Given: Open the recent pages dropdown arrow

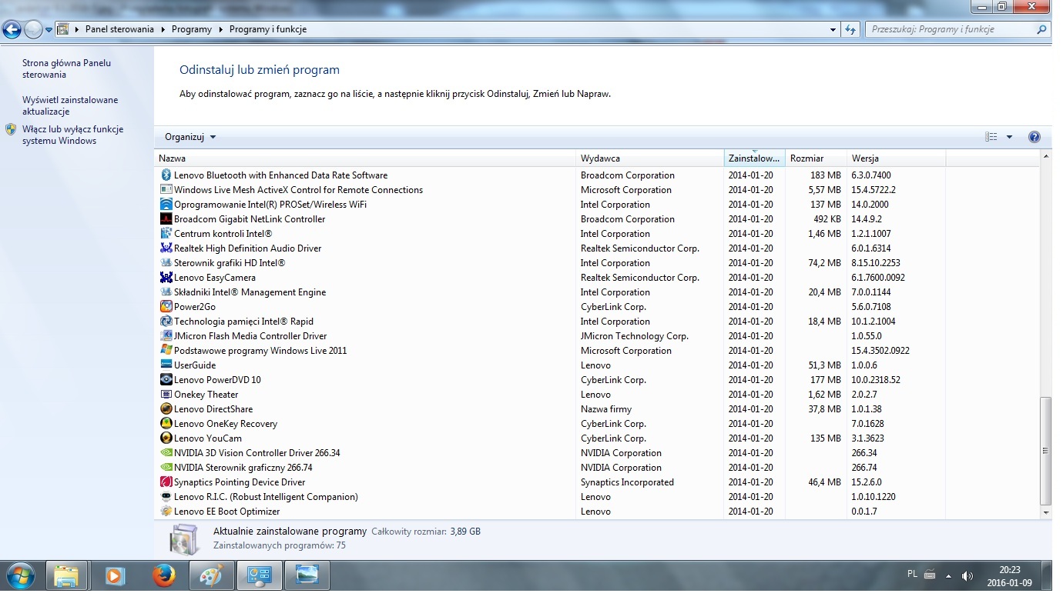Looking at the screenshot, I should click(x=49, y=30).
